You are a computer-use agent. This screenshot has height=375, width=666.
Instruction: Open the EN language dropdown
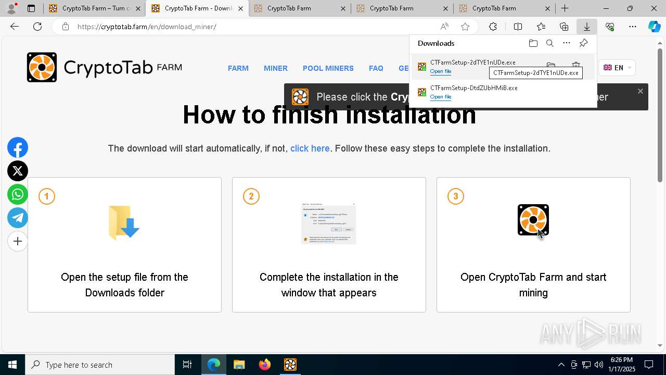(617, 68)
